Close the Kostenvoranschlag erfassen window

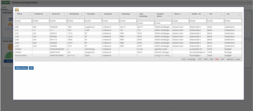pos(250,3)
